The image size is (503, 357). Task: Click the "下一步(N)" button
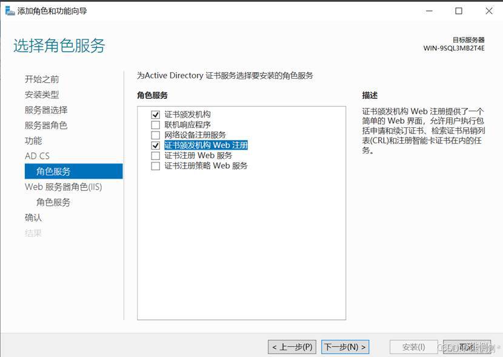(345, 347)
